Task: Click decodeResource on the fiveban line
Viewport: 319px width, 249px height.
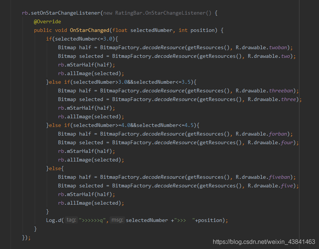Action: [x=163, y=177]
